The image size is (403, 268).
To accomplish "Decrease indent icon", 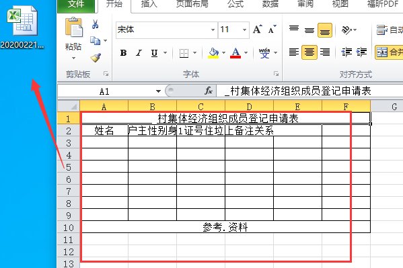I will [346, 52].
